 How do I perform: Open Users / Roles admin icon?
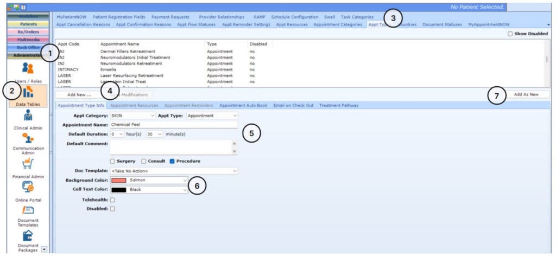[28, 68]
